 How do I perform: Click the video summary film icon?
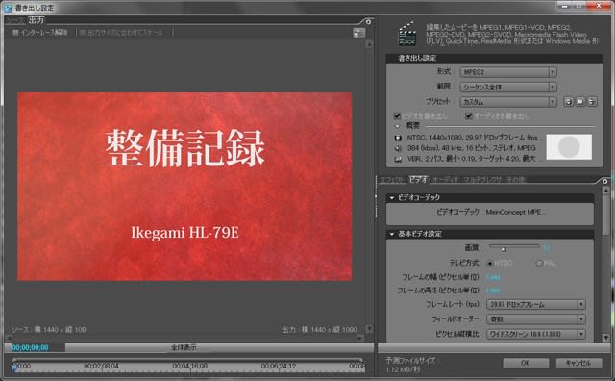(x=398, y=138)
